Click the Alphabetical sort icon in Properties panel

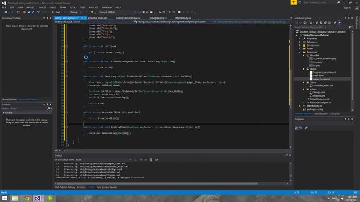tap(301, 128)
